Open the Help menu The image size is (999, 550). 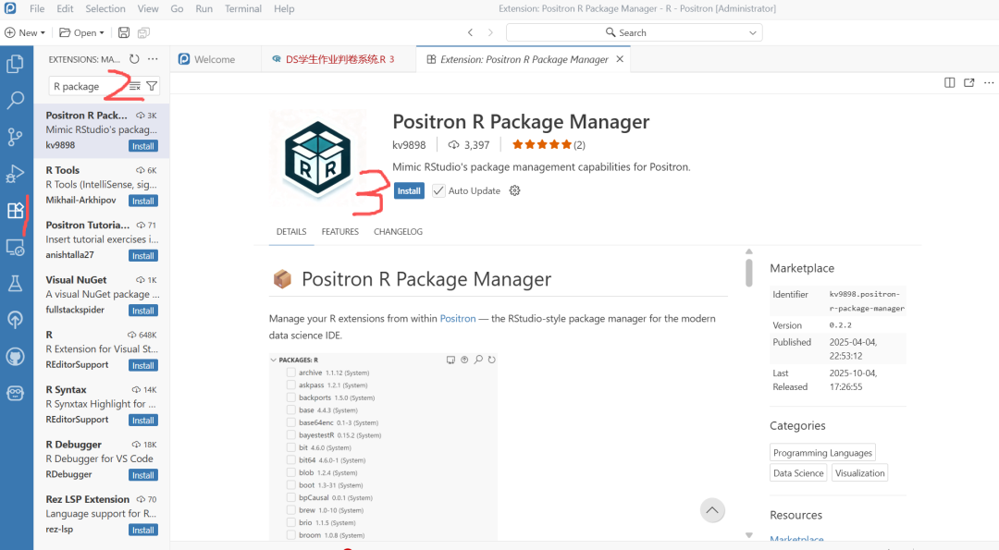284,8
